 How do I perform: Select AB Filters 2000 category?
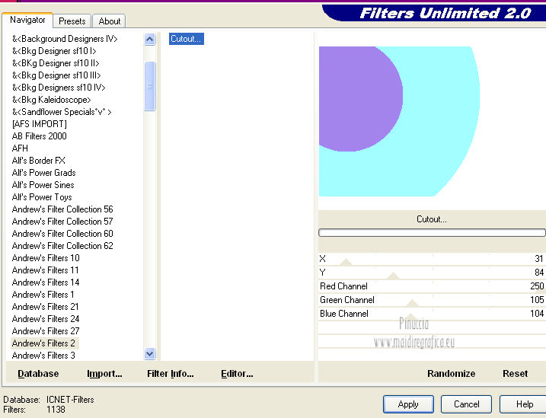tap(40, 136)
